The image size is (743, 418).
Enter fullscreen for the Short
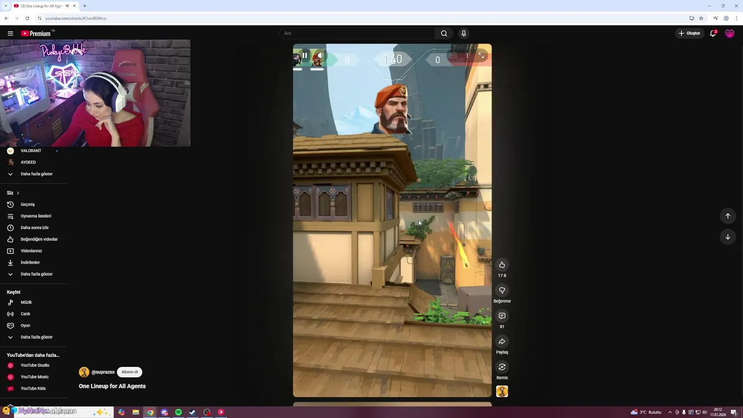click(x=481, y=56)
